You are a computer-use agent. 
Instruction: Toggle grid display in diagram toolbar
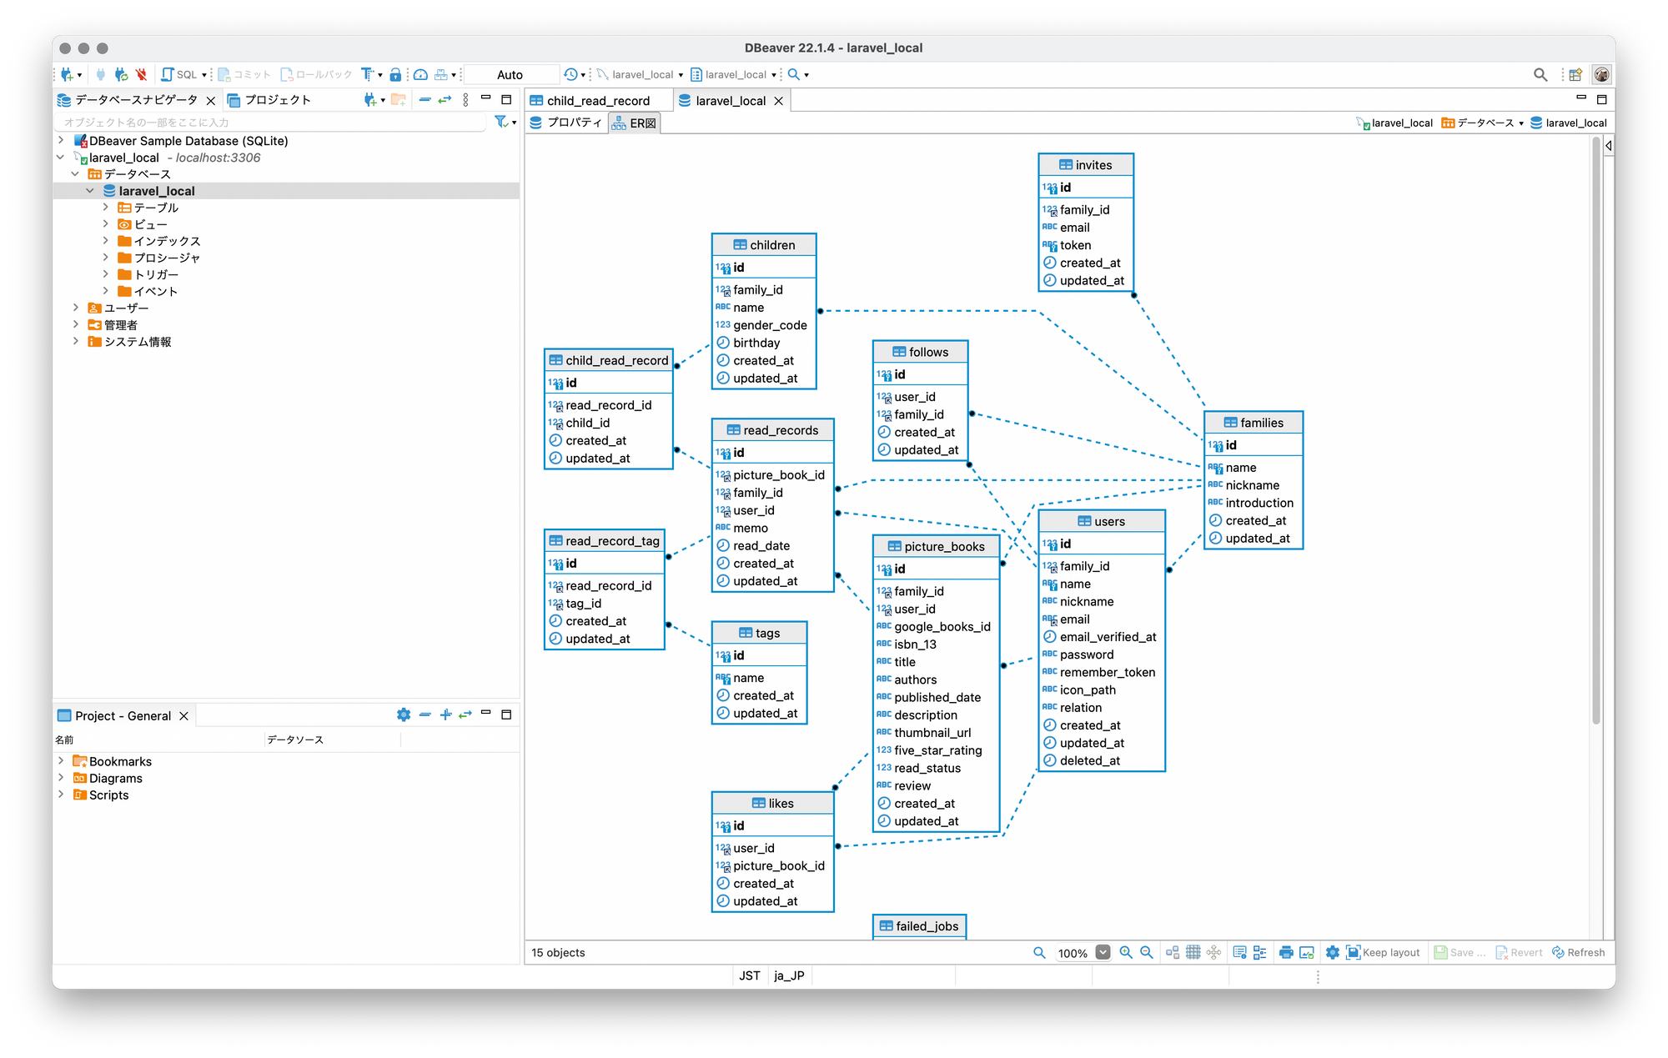click(1193, 952)
